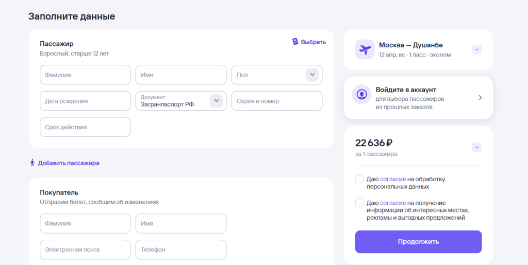Focus the Серия и номер field
This screenshot has height=265, width=528.
click(277, 101)
